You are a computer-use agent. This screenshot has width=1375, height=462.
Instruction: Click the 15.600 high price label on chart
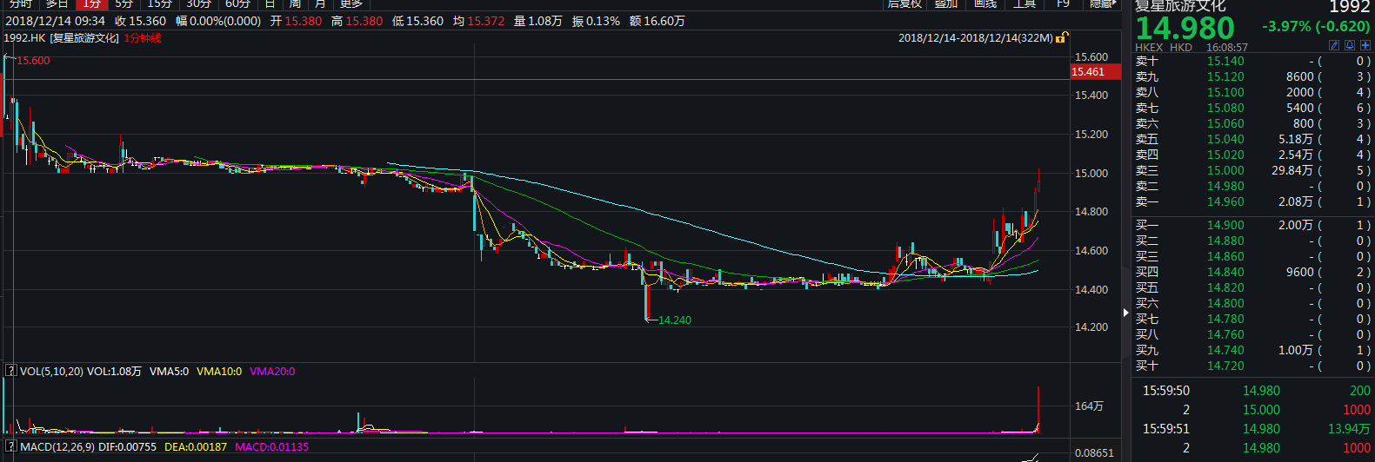[33, 61]
